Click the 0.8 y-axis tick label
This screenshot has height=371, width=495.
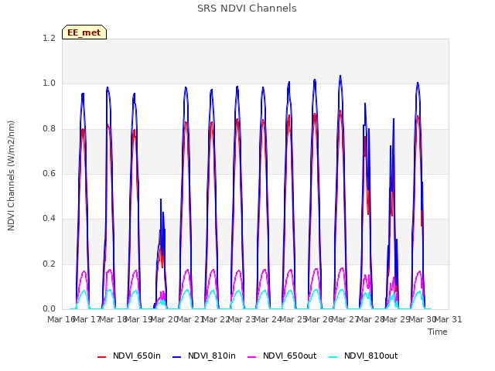point(49,129)
